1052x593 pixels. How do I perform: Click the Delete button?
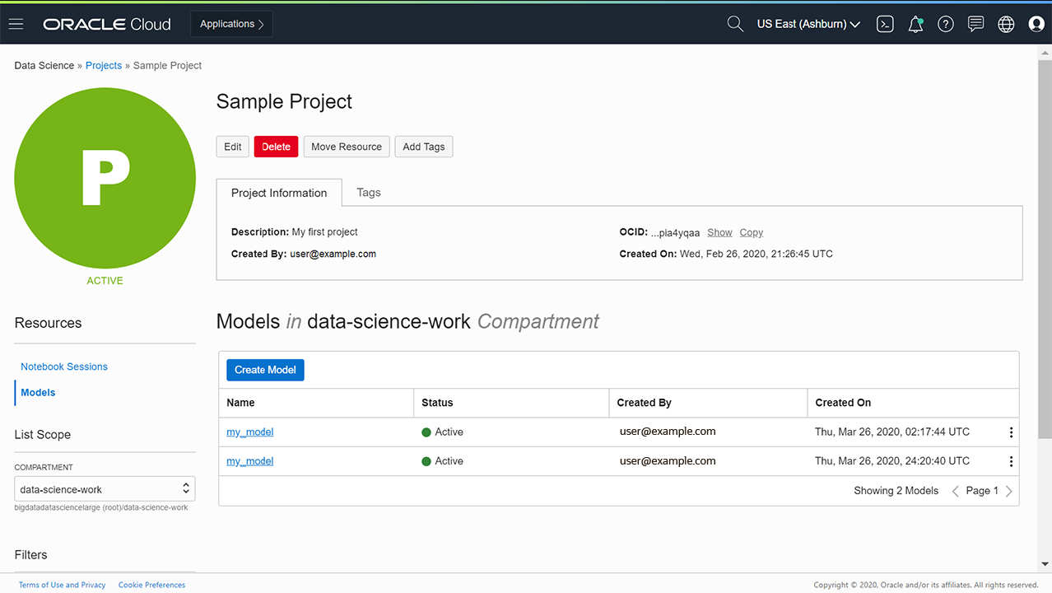click(x=276, y=146)
